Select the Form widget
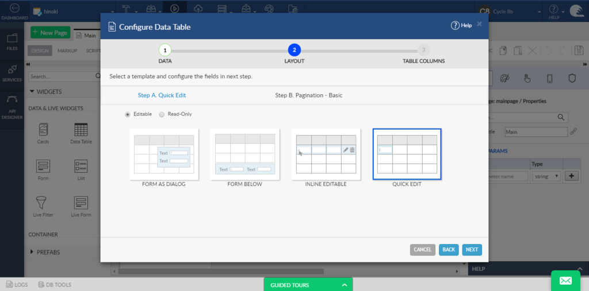The height and width of the screenshot is (291, 589). tap(43, 170)
